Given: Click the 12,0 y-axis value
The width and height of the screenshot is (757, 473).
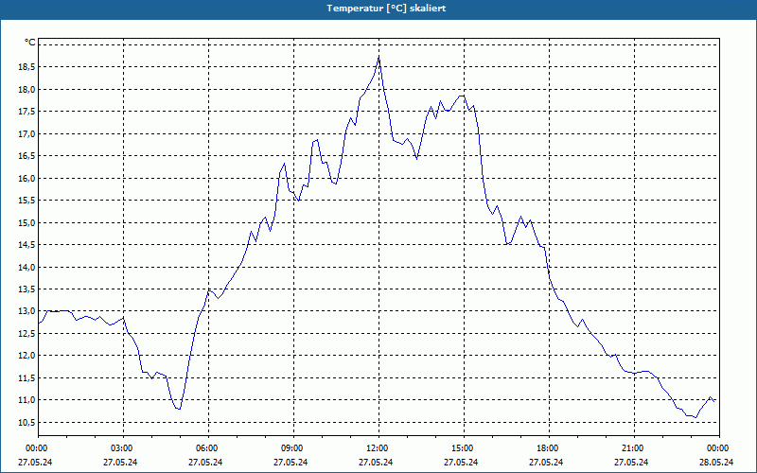Looking at the screenshot, I should [x=26, y=356].
